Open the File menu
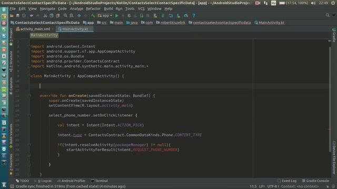The width and height of the screenshot is (337, 189). point(13,9)
